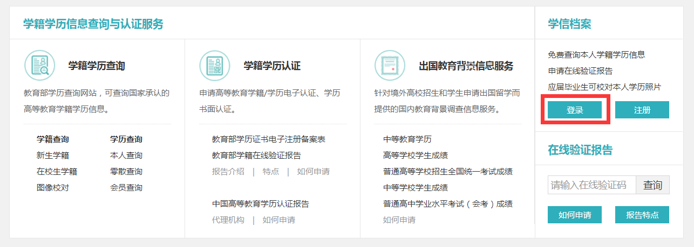This screenshot has height=247, width=694.
Task: Click 如何申请 next to 代理机构
Action: 279,220
